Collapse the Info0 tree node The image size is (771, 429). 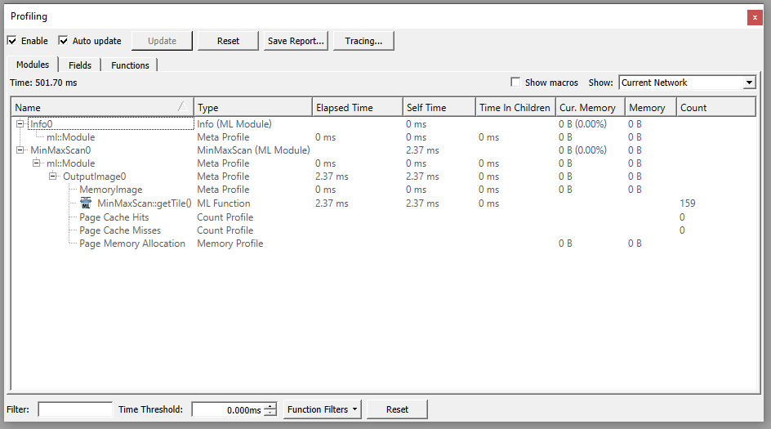coord(20,124)
